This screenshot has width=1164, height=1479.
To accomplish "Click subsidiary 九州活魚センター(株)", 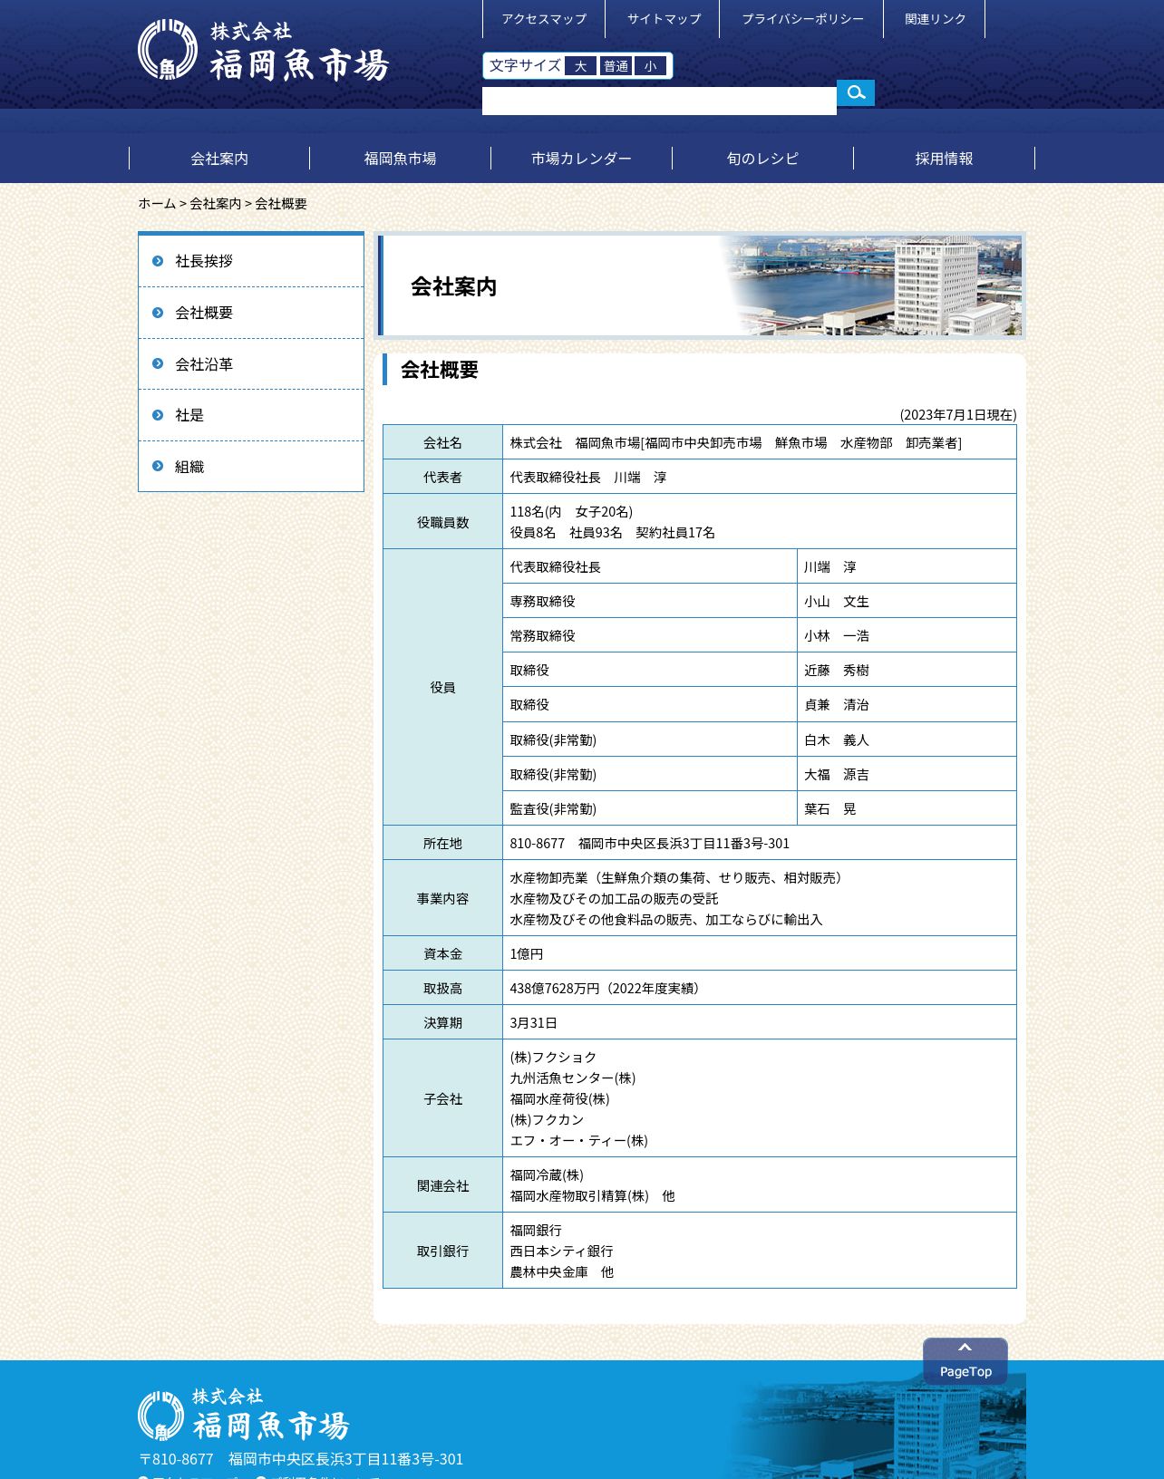I will [573, 1078].
